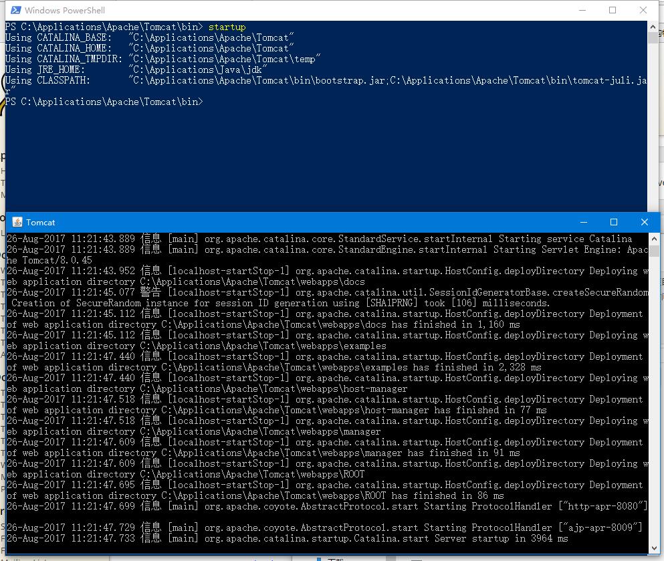664x561 pixels.
Task: Click 'host-manager has finished in 77 ms' text
Action: pos(455,411)
